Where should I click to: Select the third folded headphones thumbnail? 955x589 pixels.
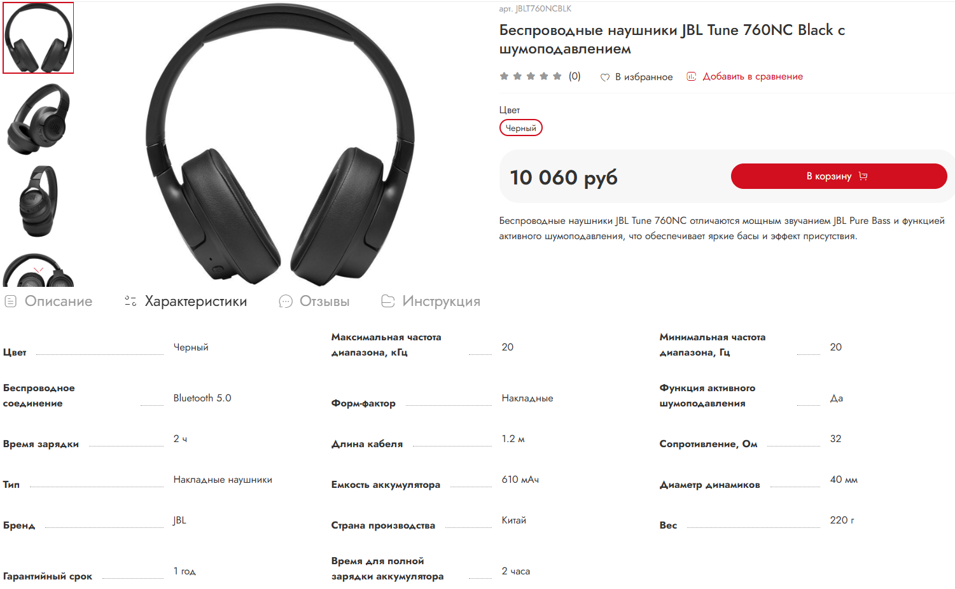tap(38, 201)
